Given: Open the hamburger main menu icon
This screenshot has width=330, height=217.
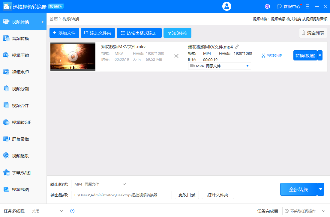Looking at the screenshot, I should pyautogui.click(x=307, y=7).
